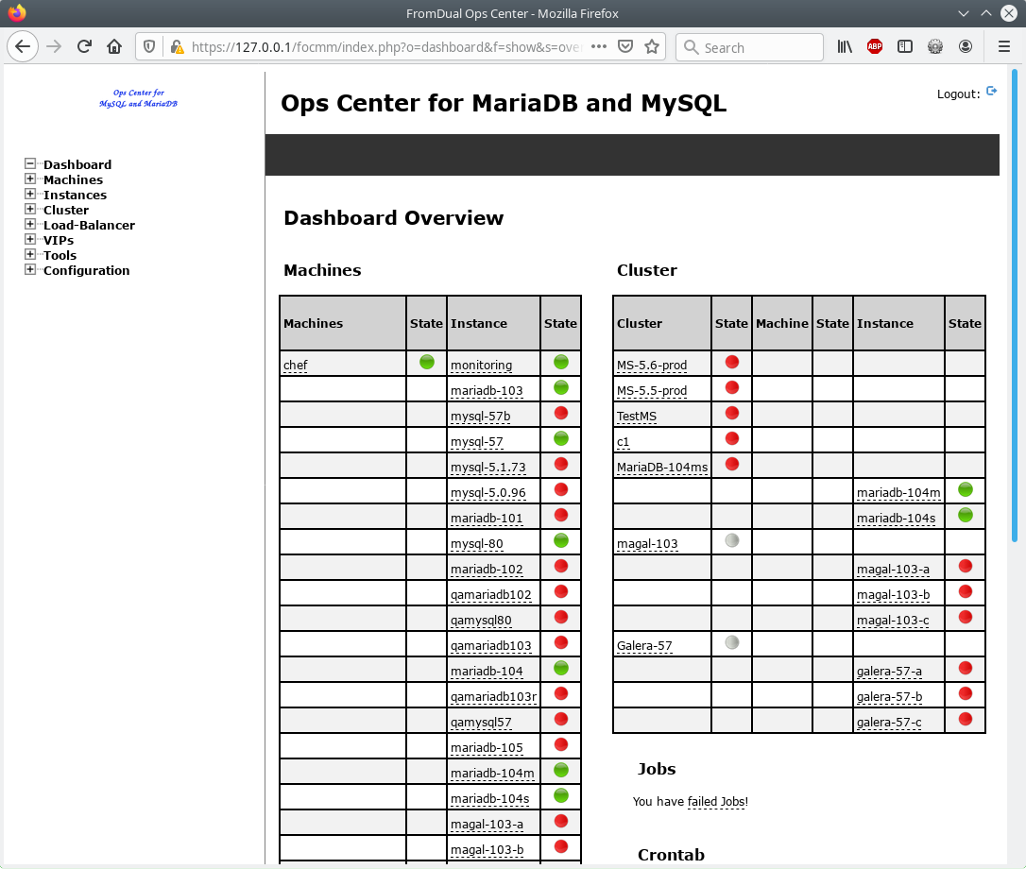Open the c1 cluster link
Screen dimensions: 1026x869
coord(623,442)
